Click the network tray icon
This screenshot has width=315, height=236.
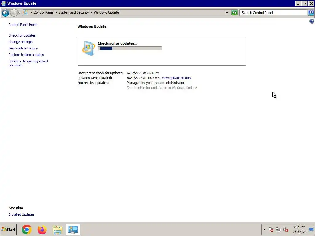278,229
